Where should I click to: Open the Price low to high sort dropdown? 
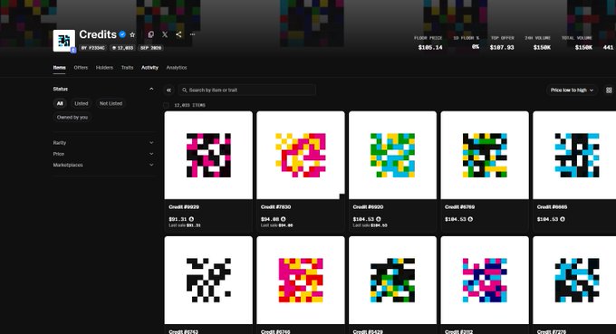(572, 91)
